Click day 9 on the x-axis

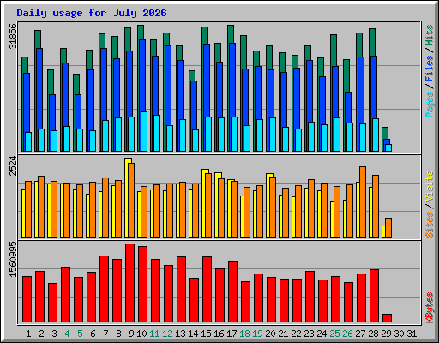[x=131, y=334]
